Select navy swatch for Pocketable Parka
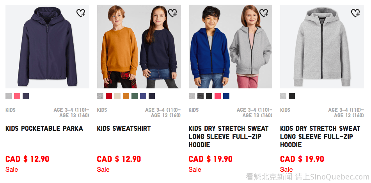The image size is (371, 183). click(26, 96)
